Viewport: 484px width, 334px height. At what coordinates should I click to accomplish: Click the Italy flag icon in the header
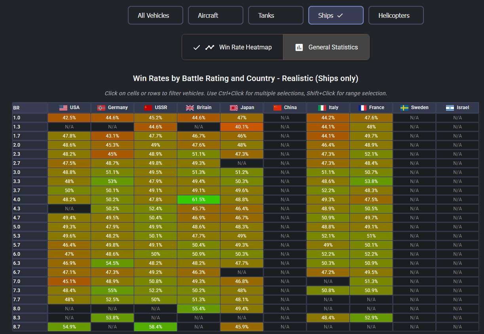pos(322,108)
